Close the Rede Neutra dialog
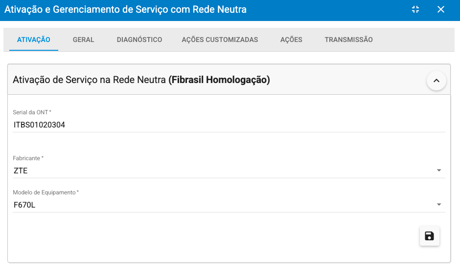This screenshot has width=460, height=274. pyautogui.click(x=441, y=10)
